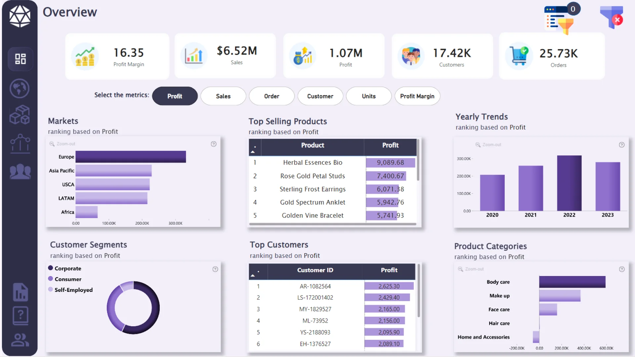Select the Customer metric
The width and height of the screenshot is (635, 357).
(x=320, y=96)
